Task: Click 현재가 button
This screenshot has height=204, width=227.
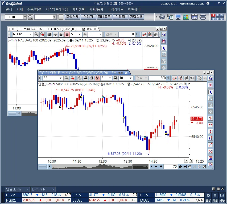Action: pos(88,17)
